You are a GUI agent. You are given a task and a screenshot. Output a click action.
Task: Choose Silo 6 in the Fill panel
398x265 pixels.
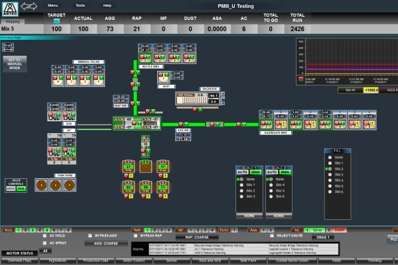[x=330, y=191]
